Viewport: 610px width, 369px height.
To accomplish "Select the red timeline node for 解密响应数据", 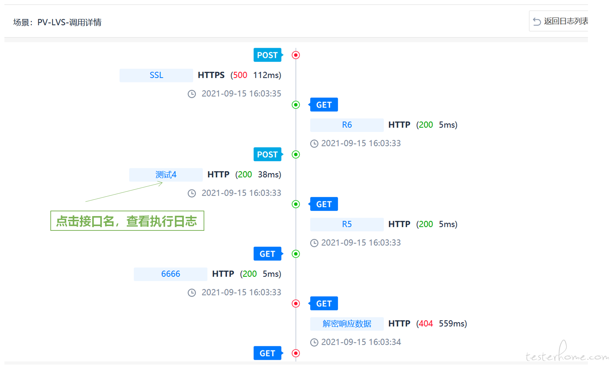I will click(x=296, y=304).
